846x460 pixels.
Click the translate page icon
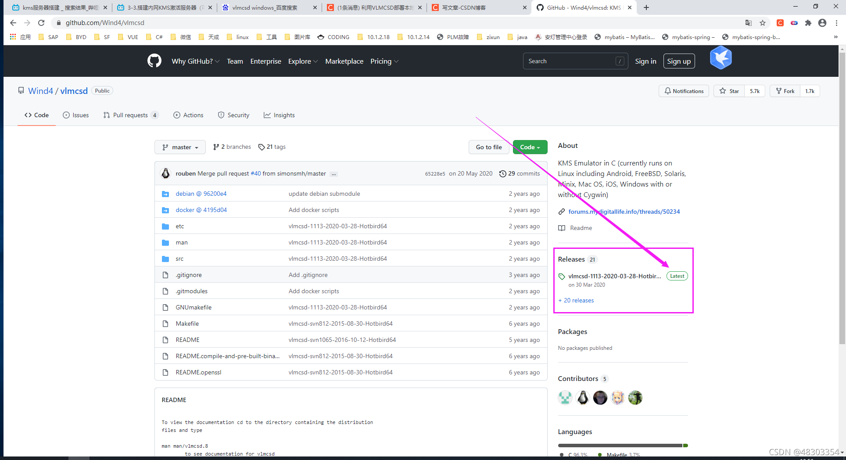(x=749, y=23)
